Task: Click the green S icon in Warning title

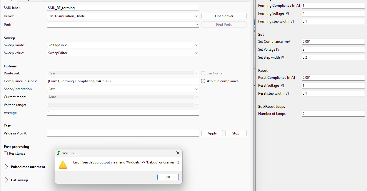Action: (59, 153)
